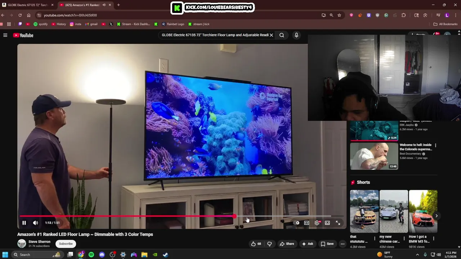Save the video to a playlist
Image resolution: width=461 pixels, height=259 pixels.
[327, 244]
